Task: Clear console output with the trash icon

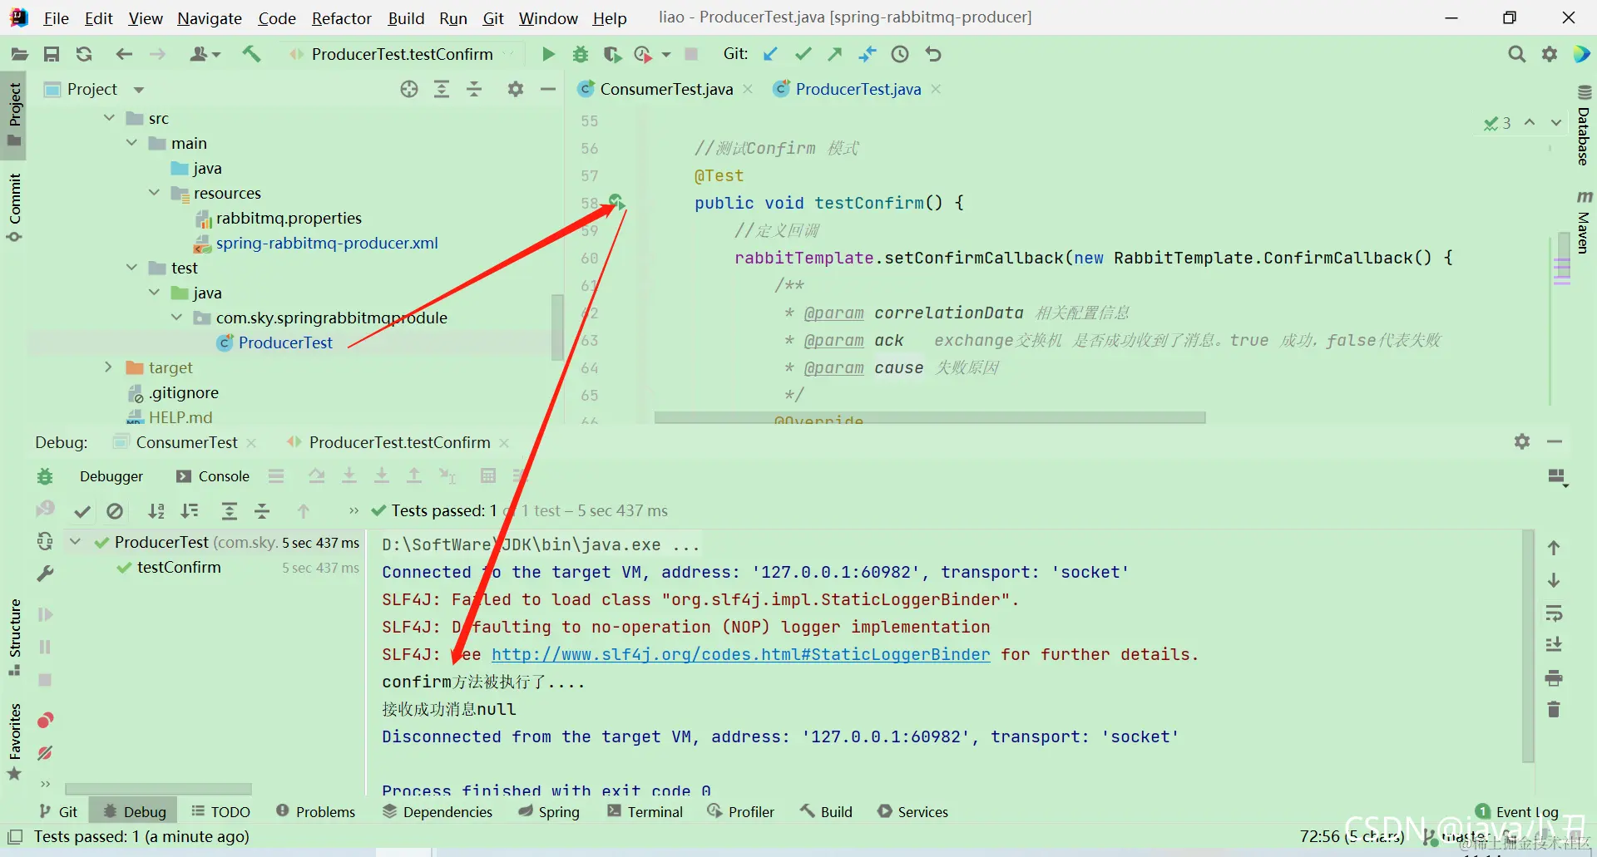Action: pyautogui.click(x=1554, y=709)
